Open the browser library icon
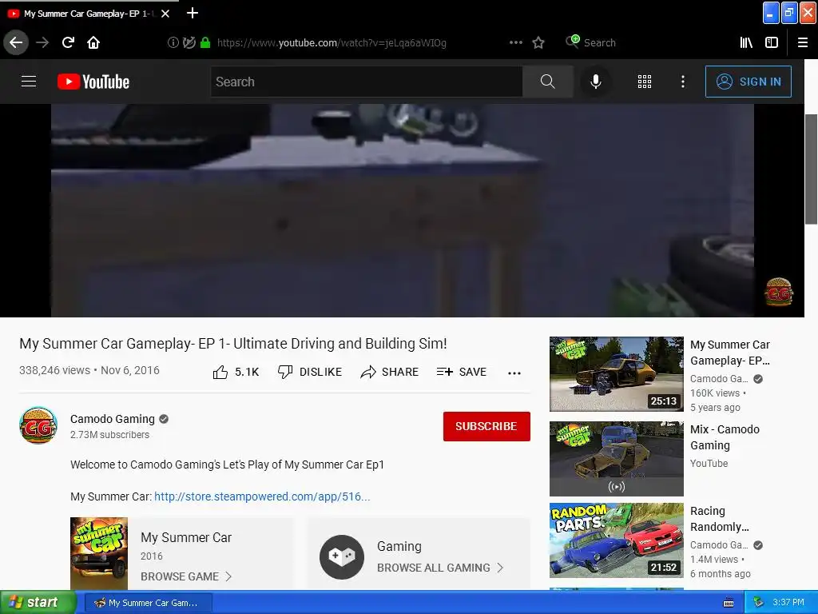Image resolution: width=818 pixels, height=614 pixels. click(x=747, y=43)
